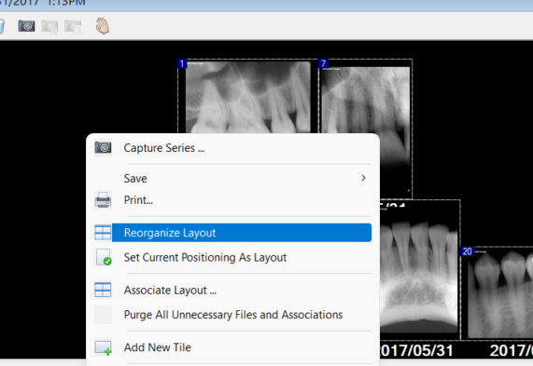
Task: Select the hand pan tool
Action: coord(102,26)
